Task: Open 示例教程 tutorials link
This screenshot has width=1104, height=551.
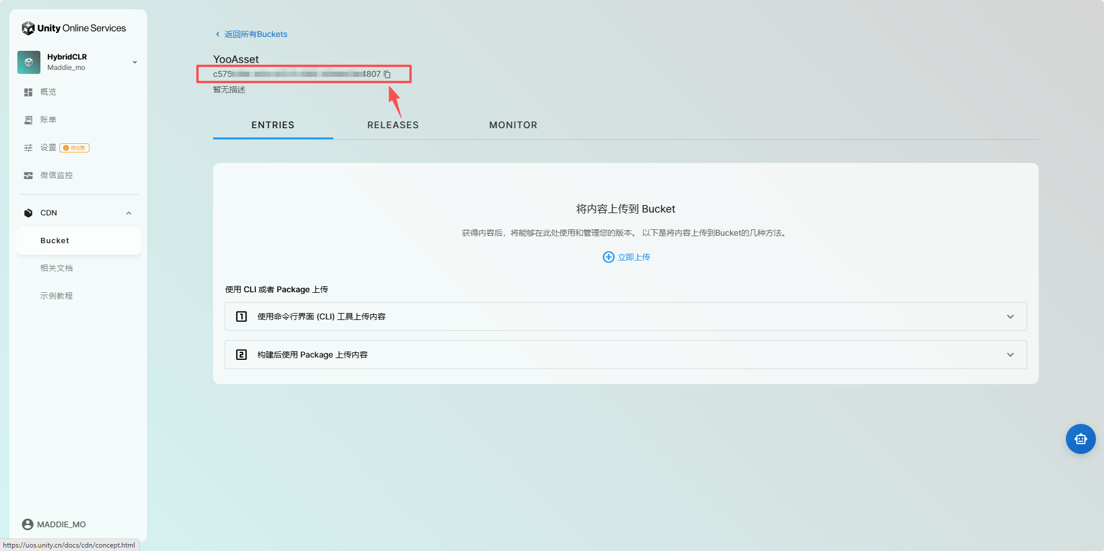Action: (x=57, y=296)
